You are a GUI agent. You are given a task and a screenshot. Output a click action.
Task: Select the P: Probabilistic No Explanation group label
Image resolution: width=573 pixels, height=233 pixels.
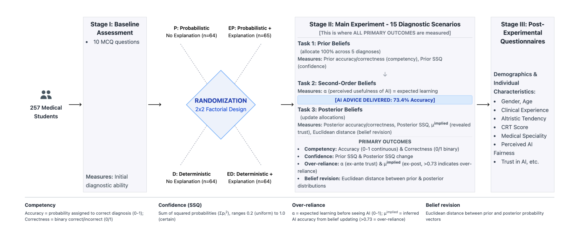pos(192,32)
